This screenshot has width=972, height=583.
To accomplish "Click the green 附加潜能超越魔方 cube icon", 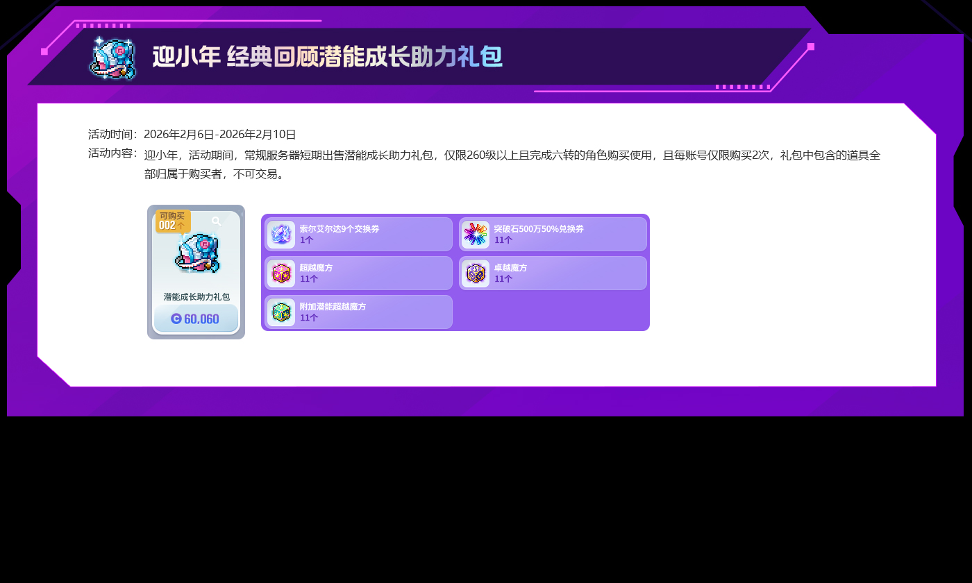I will pyautogui.click(x=281, y=312).
